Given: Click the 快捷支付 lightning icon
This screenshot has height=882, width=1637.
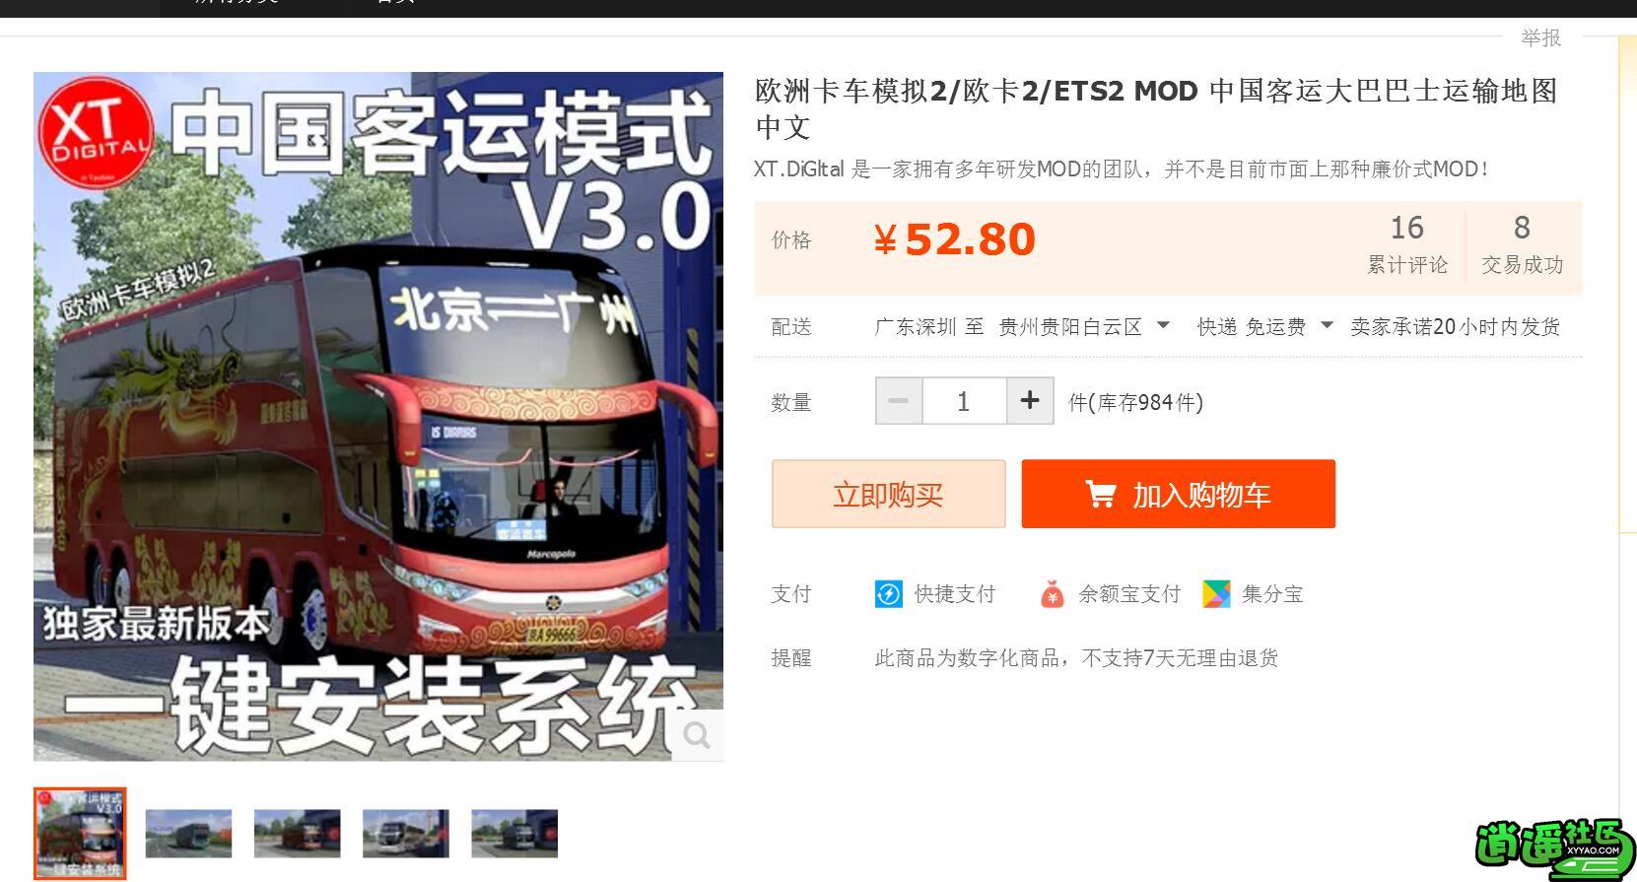Looking at the screenshot, I should tap(888, 594).
